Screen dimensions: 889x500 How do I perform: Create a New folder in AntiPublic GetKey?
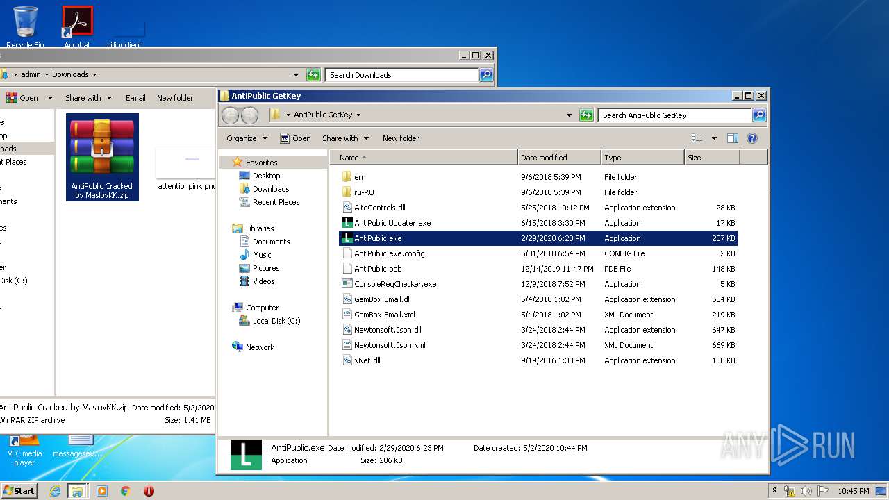[401, 138]
